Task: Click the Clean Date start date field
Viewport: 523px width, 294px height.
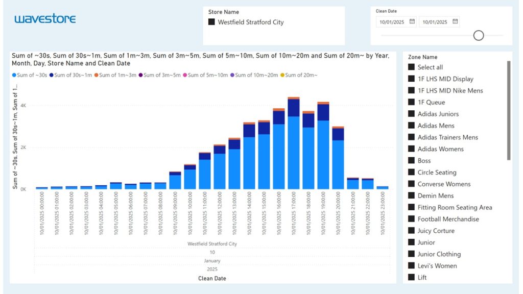Action: [x=396, y=21]
